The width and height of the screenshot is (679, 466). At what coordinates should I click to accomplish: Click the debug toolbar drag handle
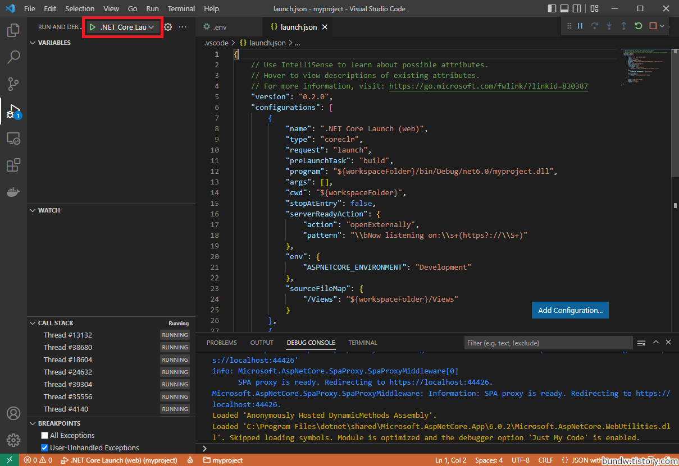click(569, 26)
